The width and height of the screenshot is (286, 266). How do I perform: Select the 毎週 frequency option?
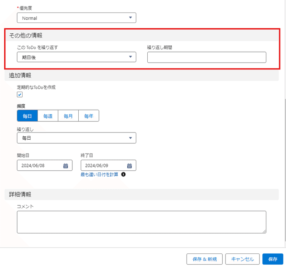(x=48, y=116)
